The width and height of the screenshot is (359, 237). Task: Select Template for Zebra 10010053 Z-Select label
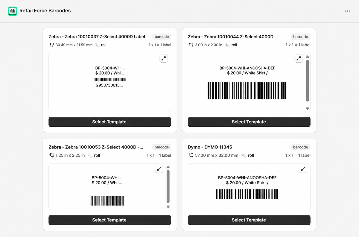coord(110,220)
